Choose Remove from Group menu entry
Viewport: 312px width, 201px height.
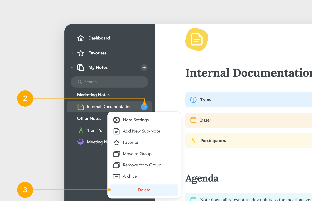point(144,165)
